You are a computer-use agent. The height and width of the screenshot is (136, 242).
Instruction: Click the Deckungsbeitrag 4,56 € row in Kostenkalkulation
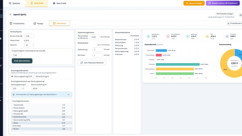click(x=127, y=51)
